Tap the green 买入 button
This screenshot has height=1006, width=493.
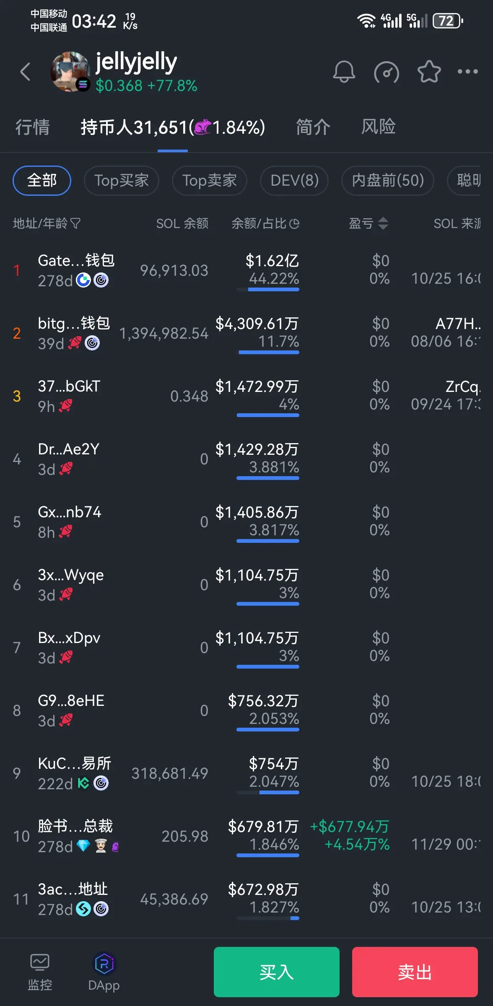pyautogui.click(x=277, y=972)
